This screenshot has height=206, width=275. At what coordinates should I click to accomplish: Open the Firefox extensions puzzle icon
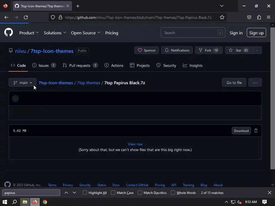coord(259,17)
